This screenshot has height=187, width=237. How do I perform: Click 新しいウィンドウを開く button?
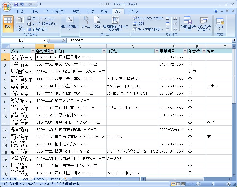pos(148,18)
